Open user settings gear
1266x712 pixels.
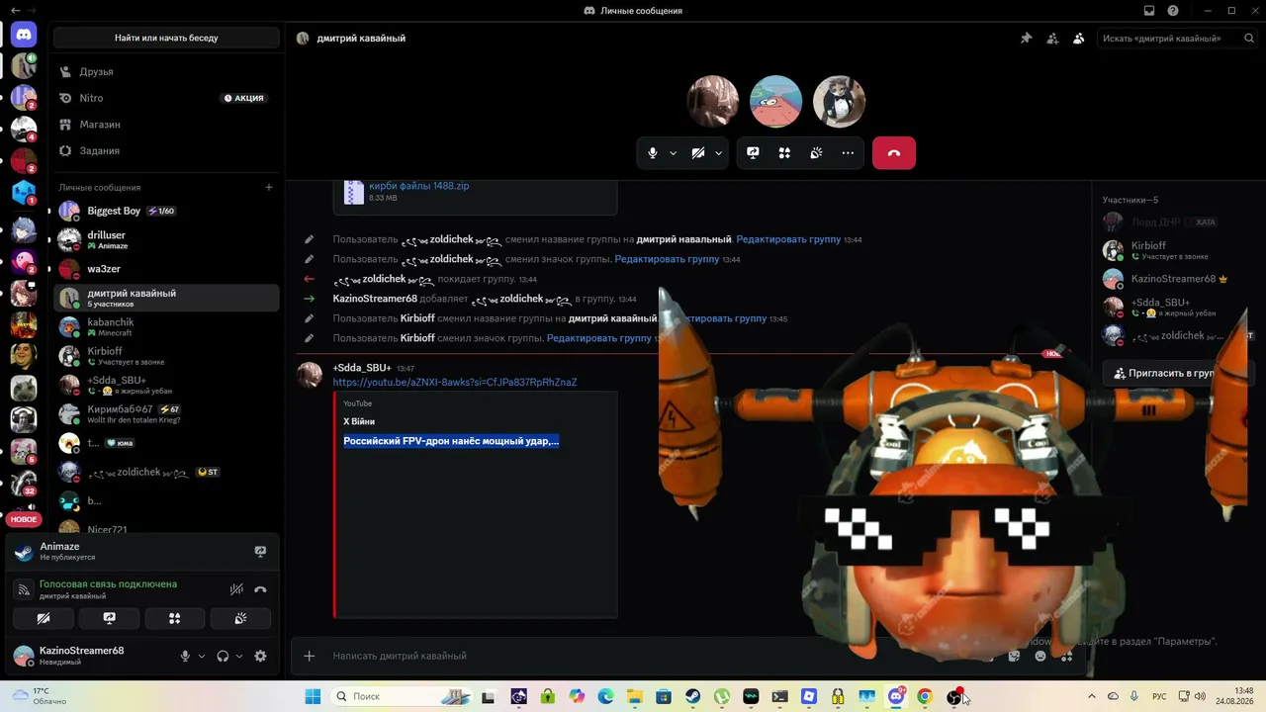260,656
